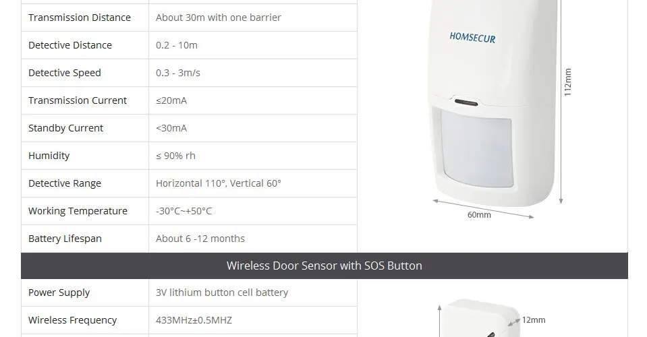Click the 12mm thickness dimension label
Screen dimensions: 647x337
point(534,319)
